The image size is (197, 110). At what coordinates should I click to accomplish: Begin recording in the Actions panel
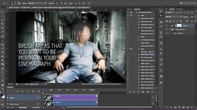click(134, 92)
